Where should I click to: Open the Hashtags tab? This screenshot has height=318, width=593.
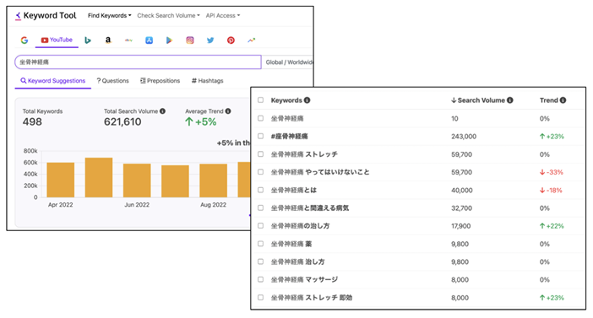pyautogui.click(x=207, y=80)
